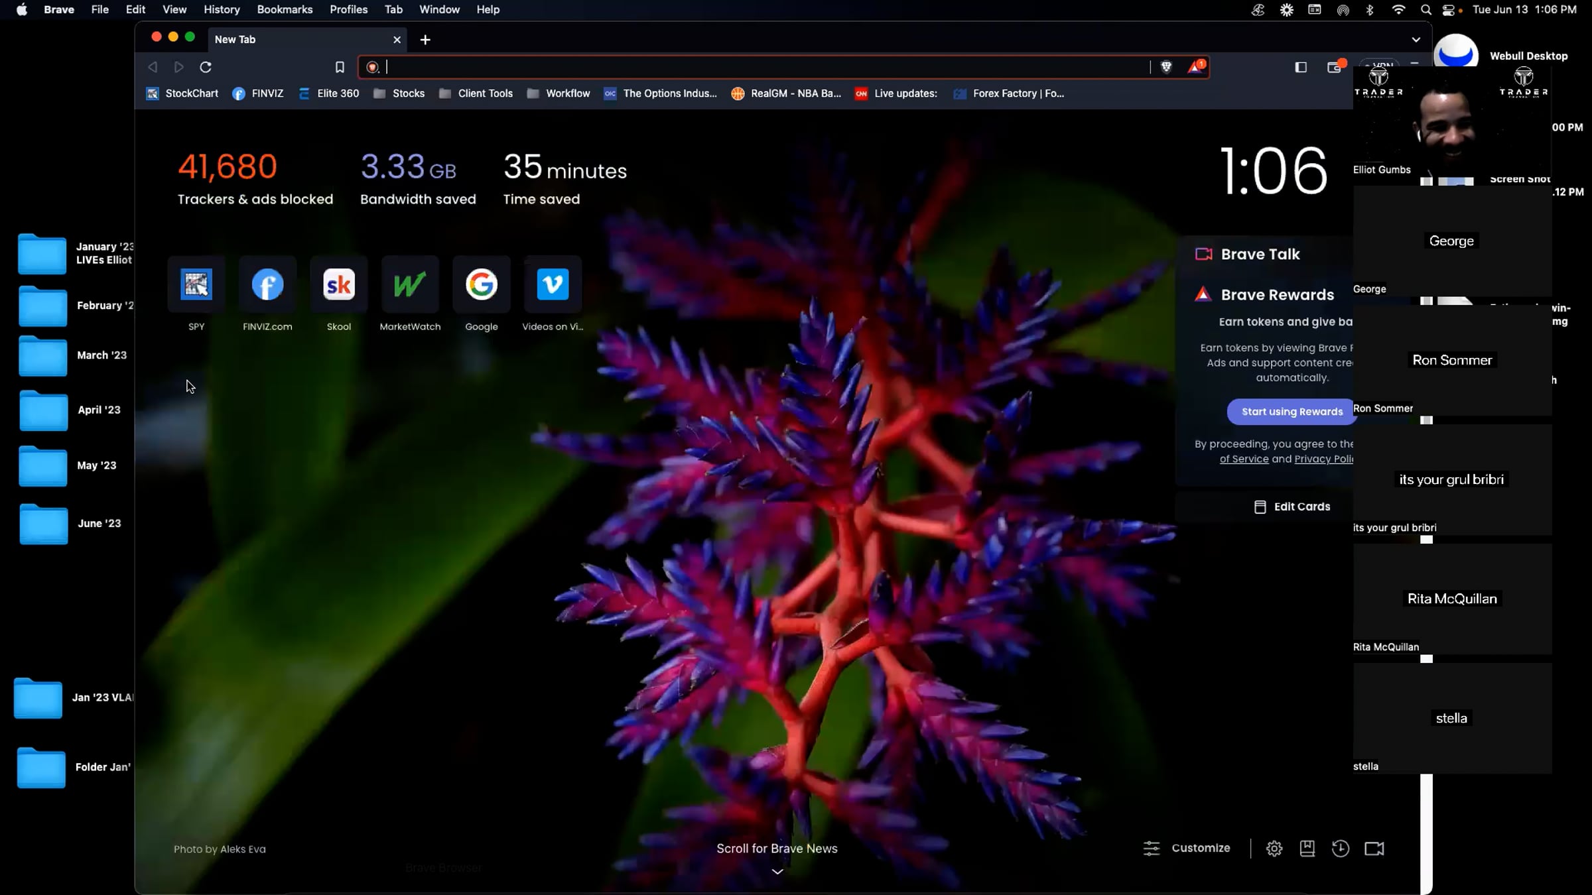1592x895 pixels.
Task: Open settings gear at bottom right
Action: pos(1274,849)
